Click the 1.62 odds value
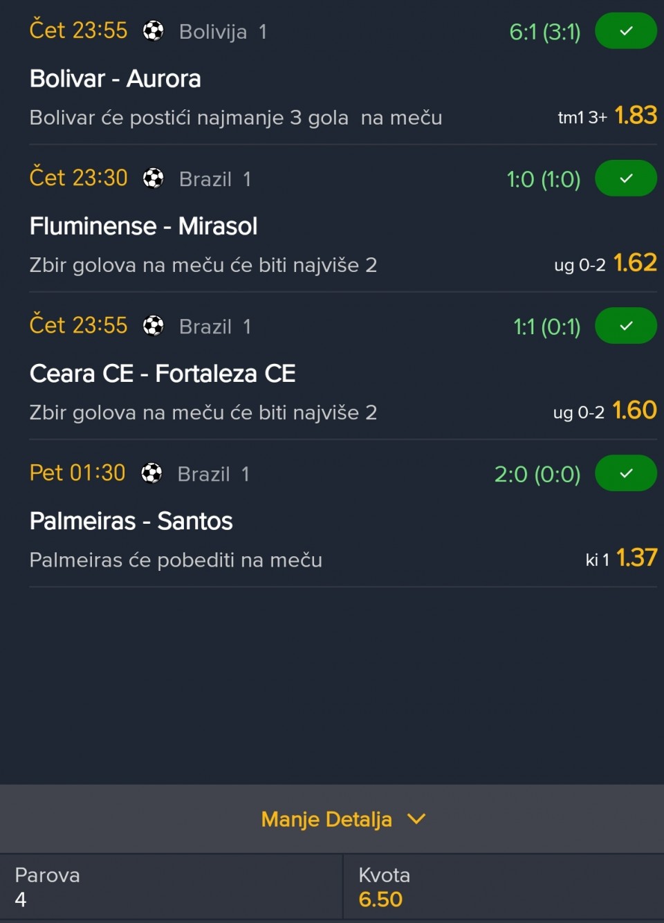The image size is (664, 923). [635, 263]
